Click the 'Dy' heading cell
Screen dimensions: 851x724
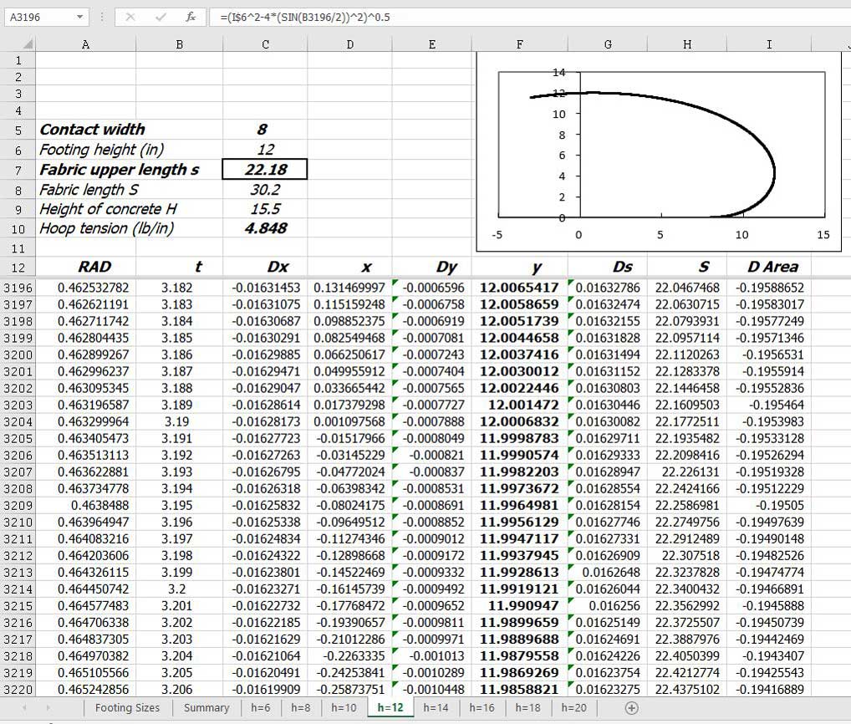pyautogui.click(x=432, y=267)
